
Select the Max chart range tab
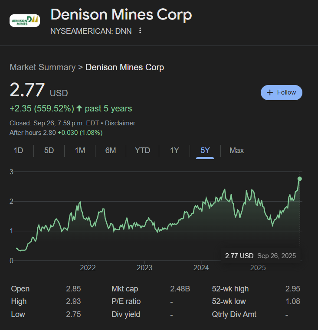click(236, 150)
